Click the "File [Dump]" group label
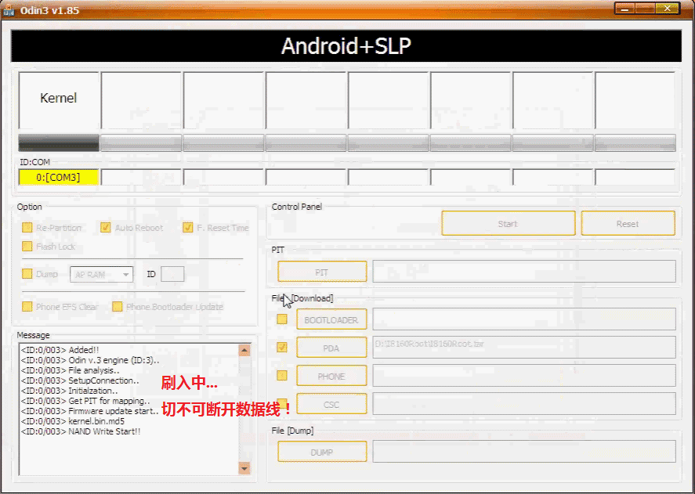 292,431
